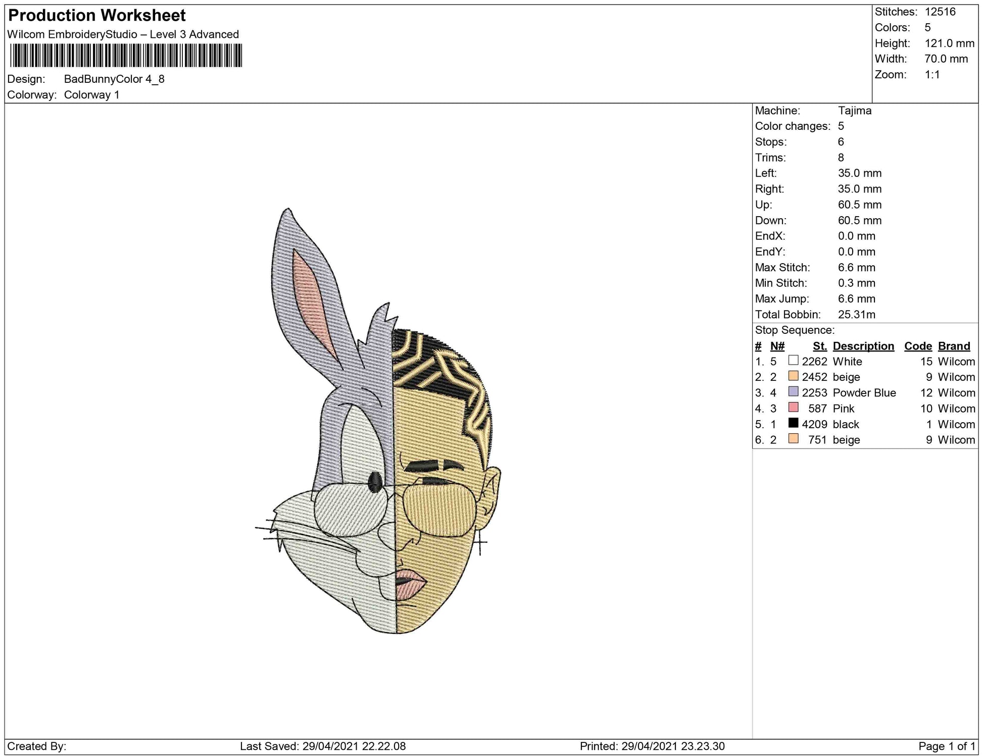Click the Description column header
The width and height of the screenshot is (983, 756).
click(863, 346)
